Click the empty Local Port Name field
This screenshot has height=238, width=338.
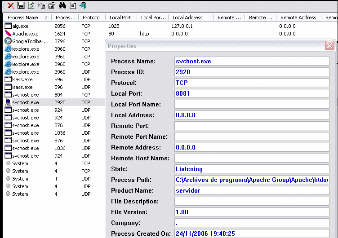[252, 104]
